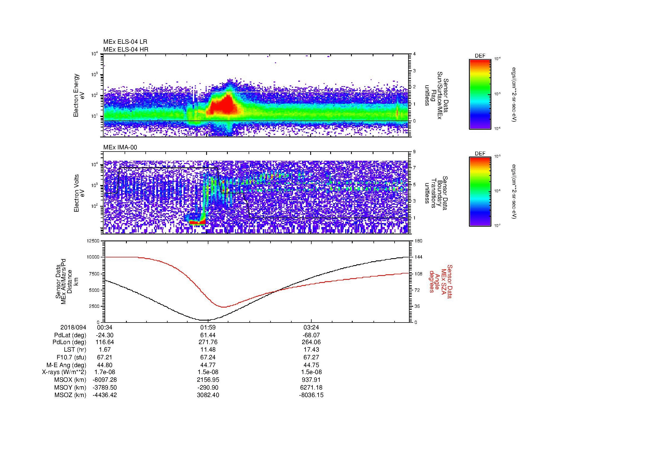The width and height of the screenshot is (649, 458).
Task: Click the MSOZ value -8036.15
Action: pos(311,395)
